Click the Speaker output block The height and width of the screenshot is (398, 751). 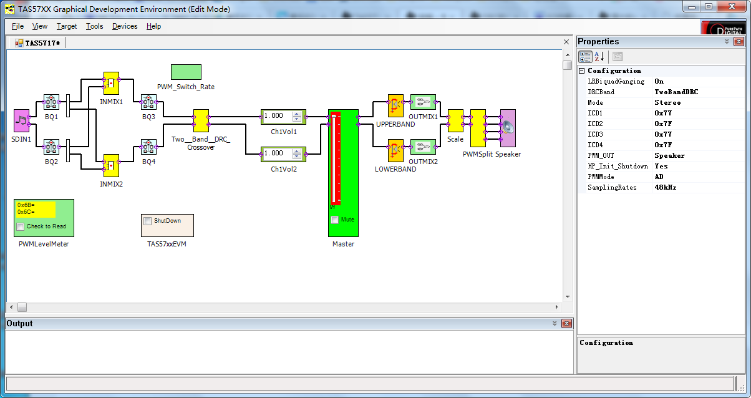[x=508, y=128]
